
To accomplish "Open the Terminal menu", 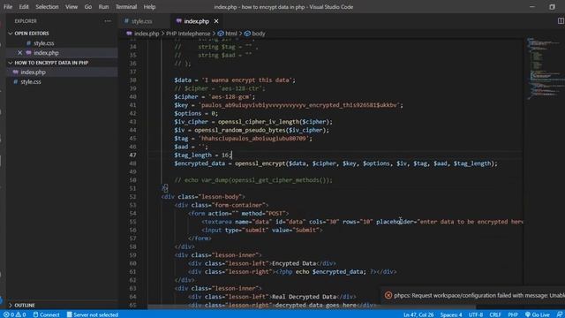I will [126, 7].
